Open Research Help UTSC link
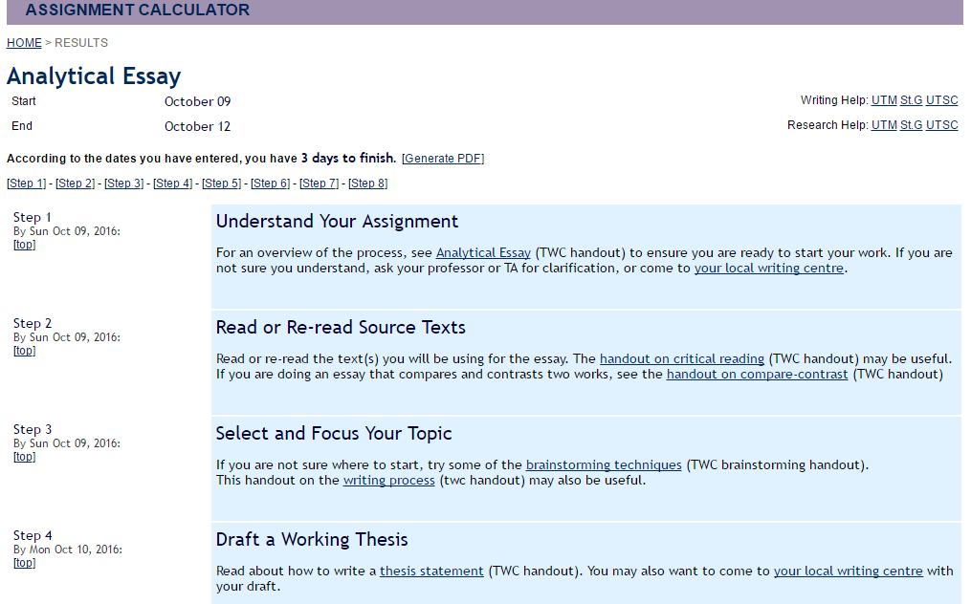Image resolution: width=971 pixels, height=604 pixels. coord(941,125)
